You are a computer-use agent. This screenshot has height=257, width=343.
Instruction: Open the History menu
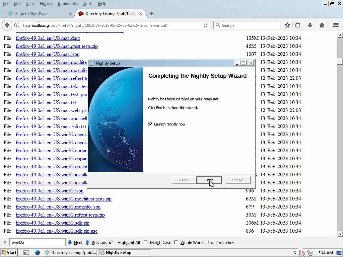pyautogui.click(x=46, y=4)
